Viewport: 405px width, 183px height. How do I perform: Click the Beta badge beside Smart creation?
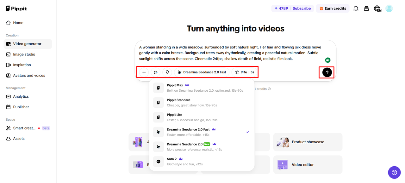click(x=46, y=128)
